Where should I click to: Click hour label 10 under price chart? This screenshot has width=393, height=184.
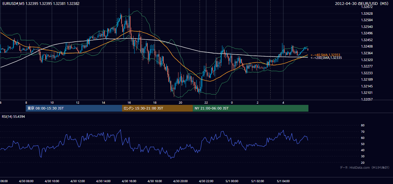(52, 102)
